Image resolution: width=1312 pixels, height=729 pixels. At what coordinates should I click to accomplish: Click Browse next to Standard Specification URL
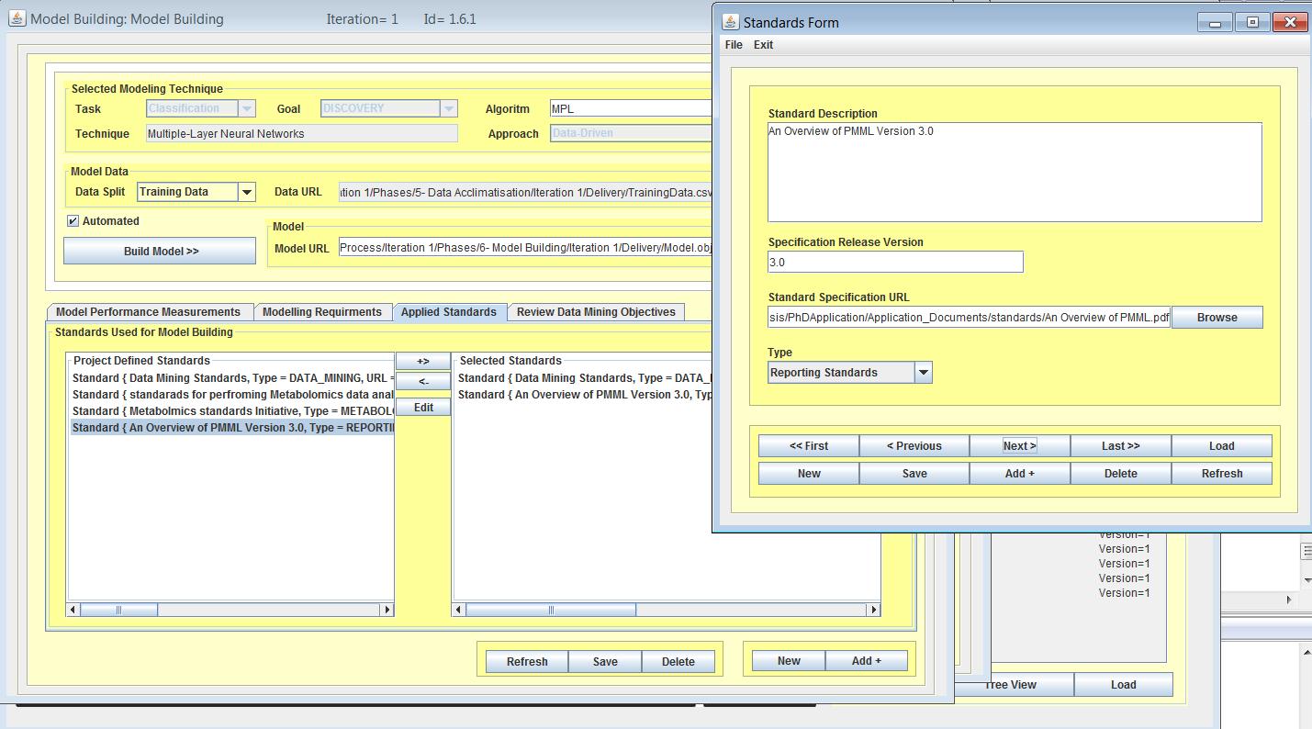[1217, 318]
